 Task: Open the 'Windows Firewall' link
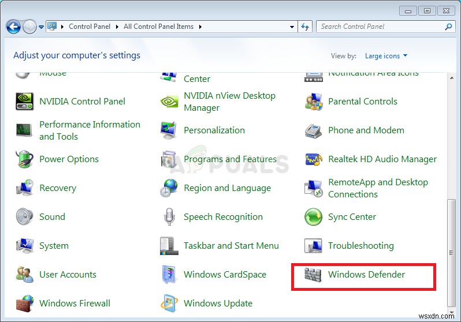(75, 303)
